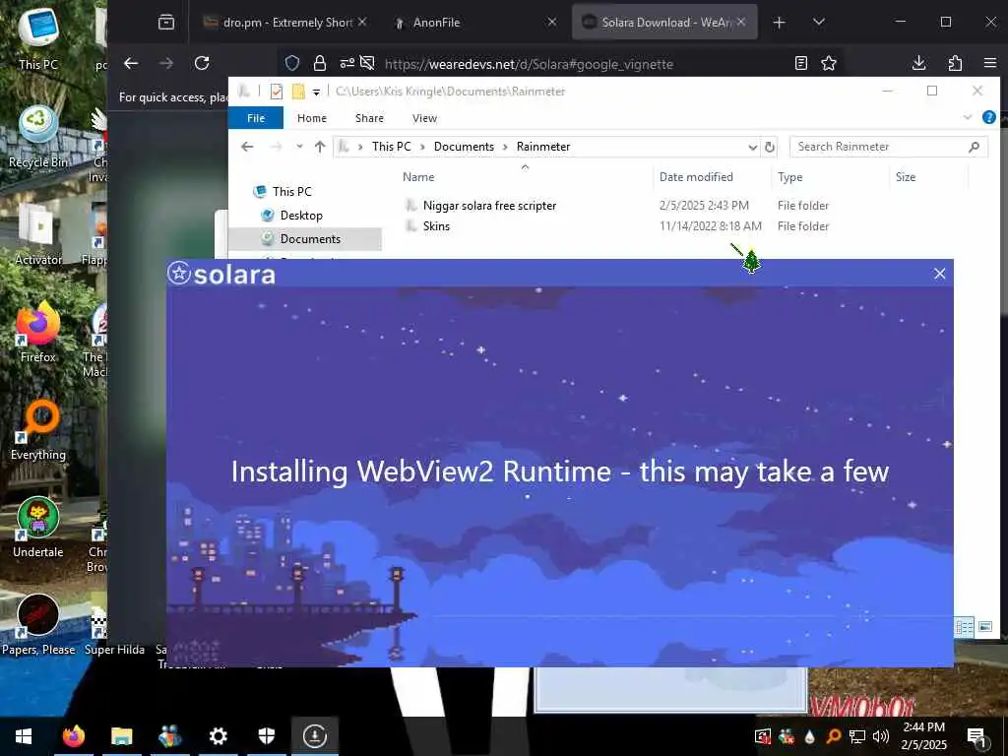Image resolution: width=1008 pixels, height=756 pixels.
Task: Sort by Date modified column
Action: point(696,177)
